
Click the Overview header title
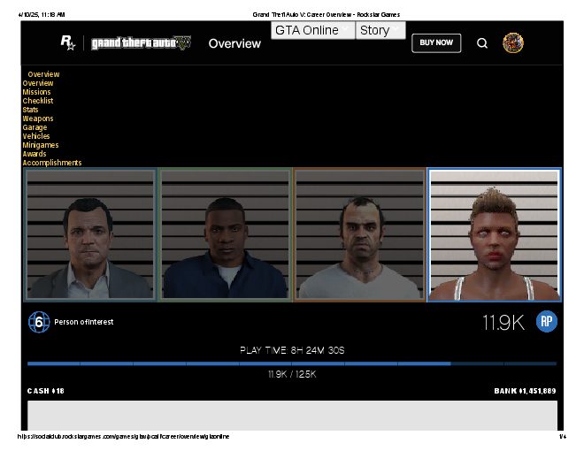[x=234, y=43]
